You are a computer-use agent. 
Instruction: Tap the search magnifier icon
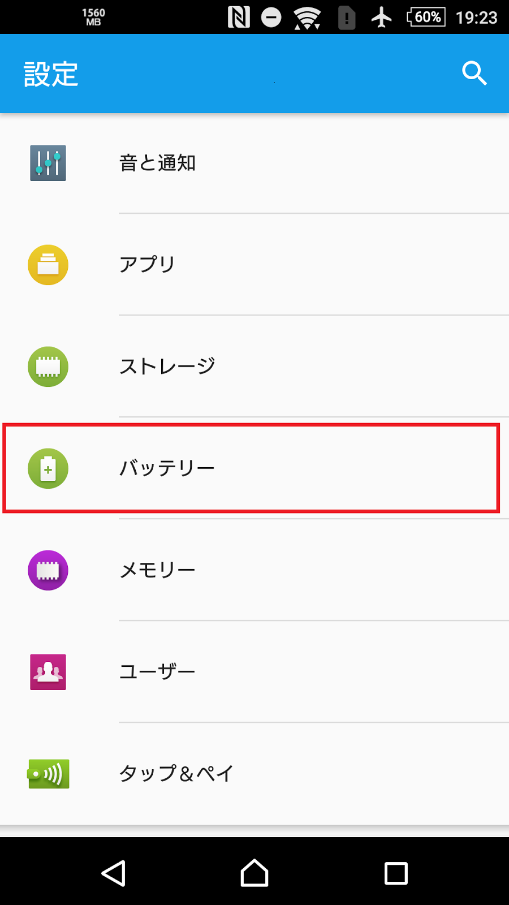point(474,74)
